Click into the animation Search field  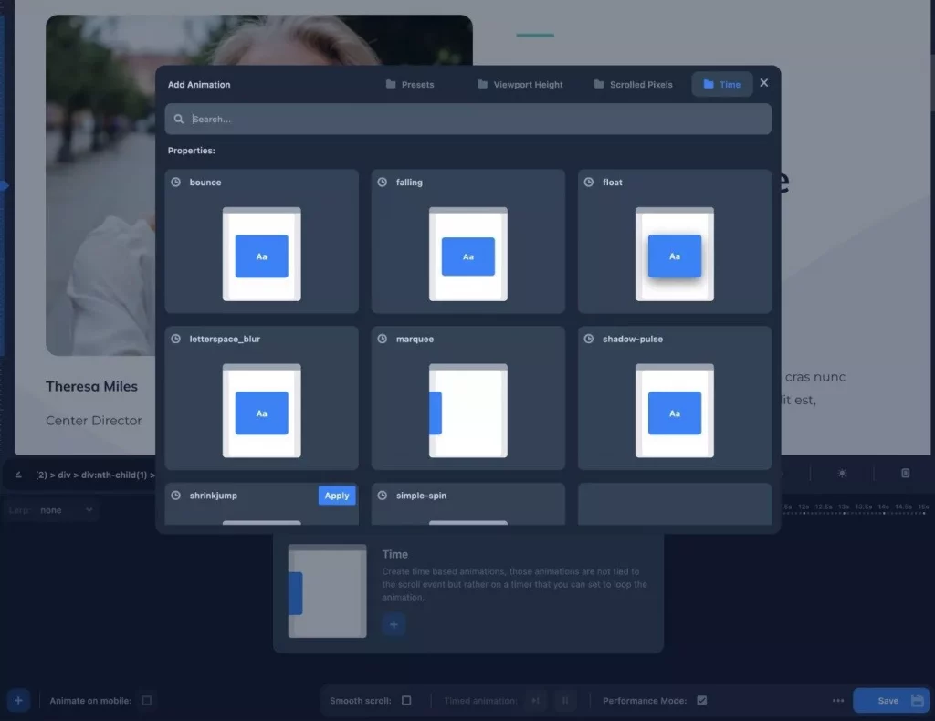pos(475,120)
